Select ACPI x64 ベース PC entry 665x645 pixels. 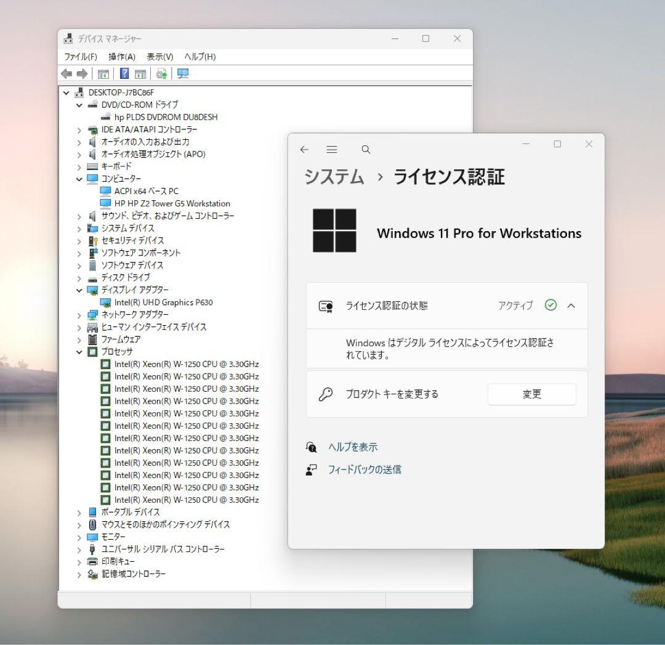[147, 191]
